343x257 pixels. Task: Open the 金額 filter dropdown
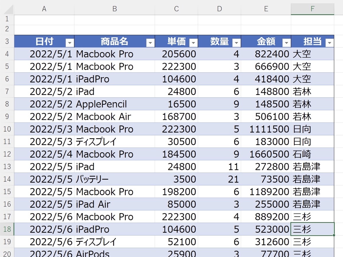click(286, 42)
